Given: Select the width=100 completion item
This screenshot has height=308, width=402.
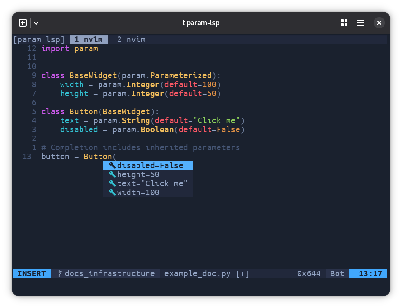Looking at the screenshot, I should click(x=148, y=192).
